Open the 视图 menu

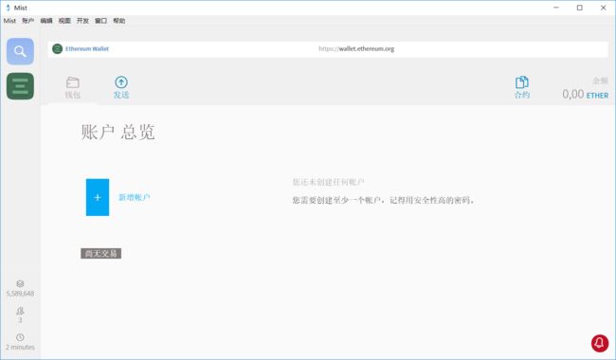[x=64, y=21]
